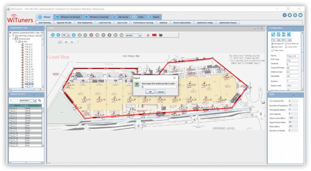Viewport: 311px width, 171px height.
Task: Switch to the Cloud tab
Action: click(x=138, y=17)
